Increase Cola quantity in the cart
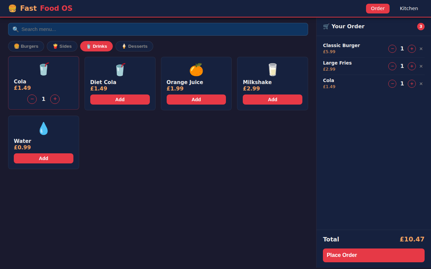 point(411,83)
